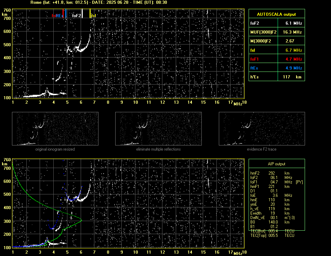Click the MHz axis unit under the upper ionogram
The image size is (331, 256).
[238, 104]
